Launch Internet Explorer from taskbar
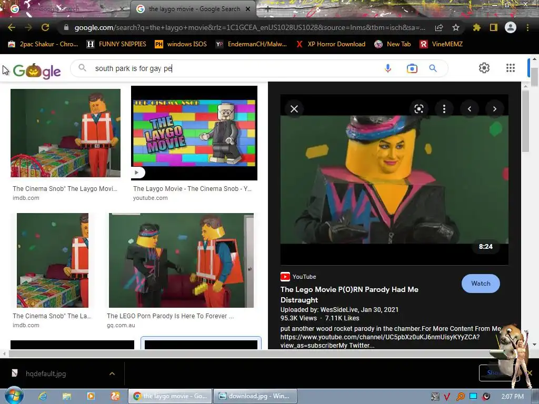539x404 pixels. pyautogui.click(x=43, y=396)
